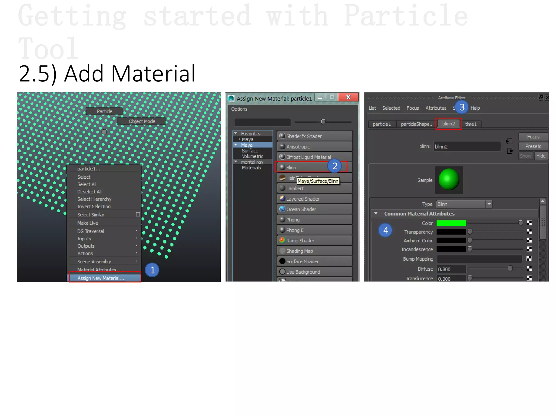556x417 pixels.
Task: Click the Ambient Color map checker button
Action: click(x=529, y=240)
